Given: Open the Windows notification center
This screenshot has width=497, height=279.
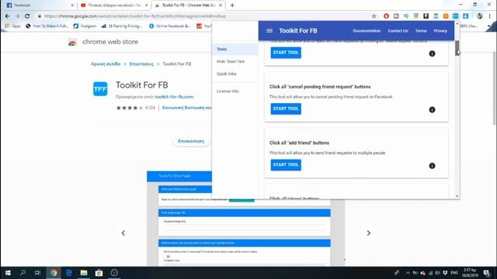Looking at the screenshot, I should (x=487, y=273).
